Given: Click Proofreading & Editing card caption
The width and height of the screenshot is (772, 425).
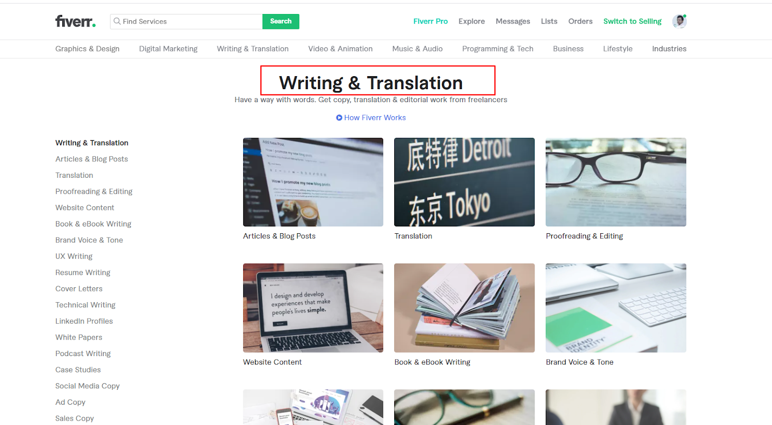Looking at the screenshot, I should tap(584, 236).
